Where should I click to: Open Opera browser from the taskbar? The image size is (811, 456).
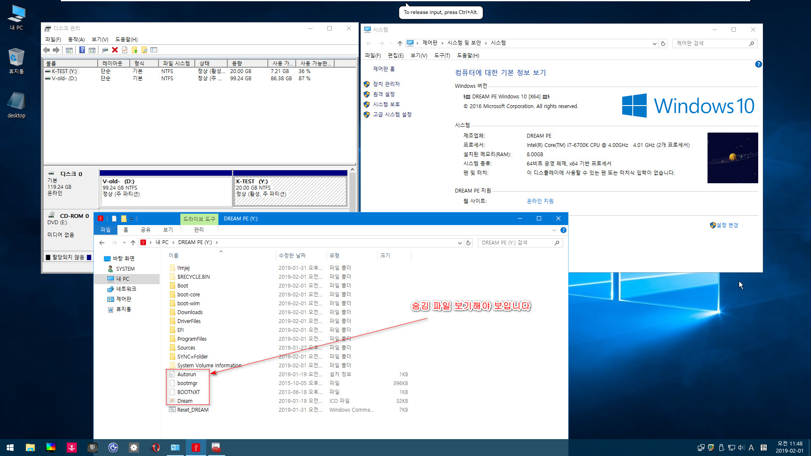(x=155, y=448)
